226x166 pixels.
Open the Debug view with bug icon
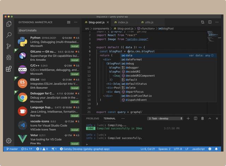click(8, 58)
